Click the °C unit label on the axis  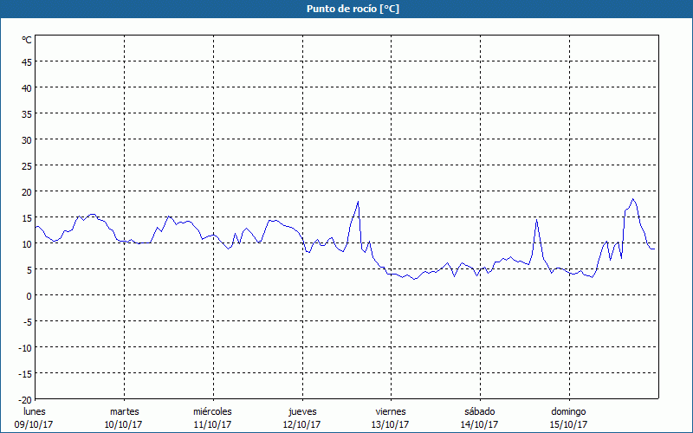27,40
